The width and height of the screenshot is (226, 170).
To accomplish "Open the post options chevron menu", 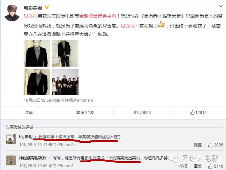I will click(221, 6).
